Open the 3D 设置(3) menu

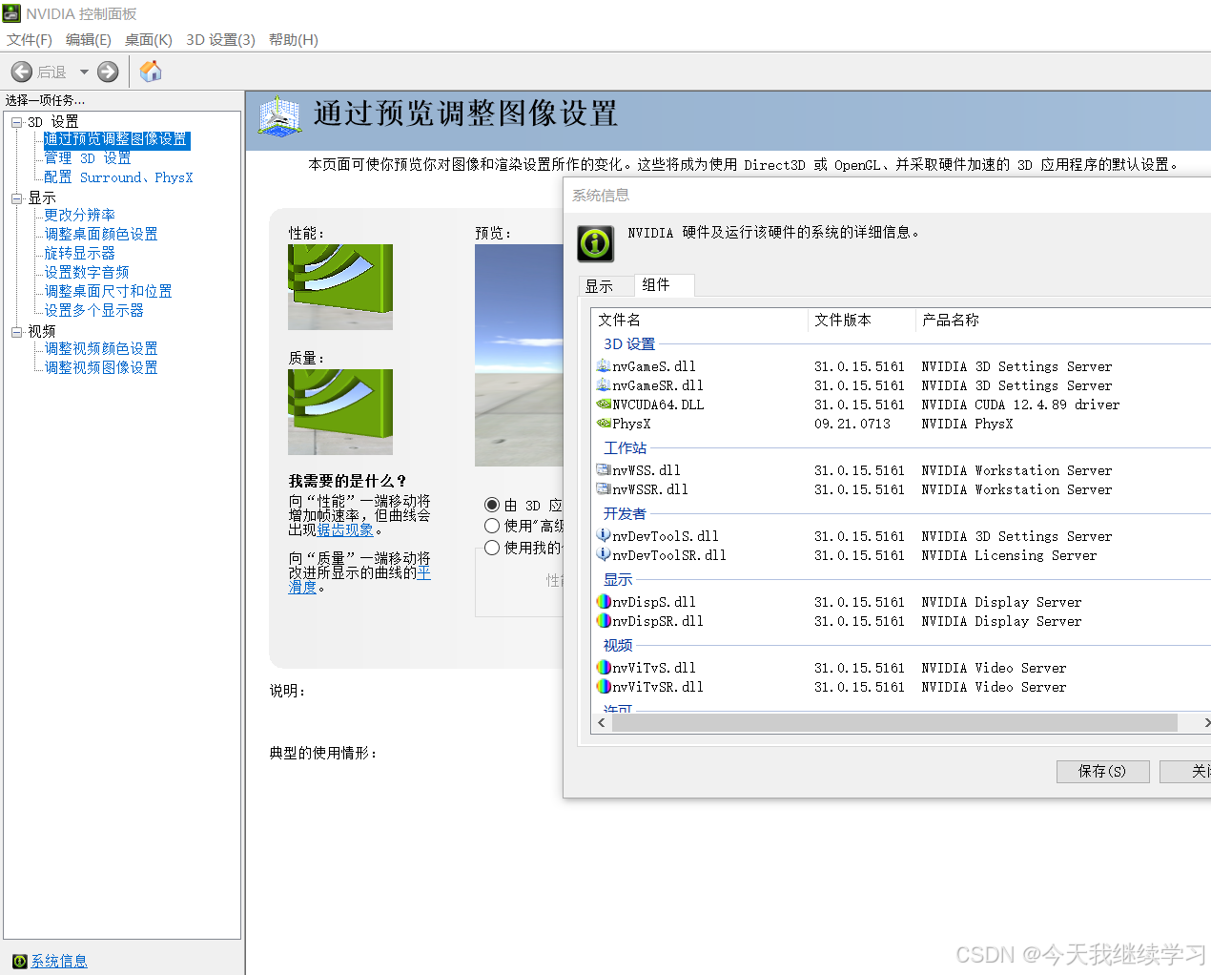(x=221, y=40)
